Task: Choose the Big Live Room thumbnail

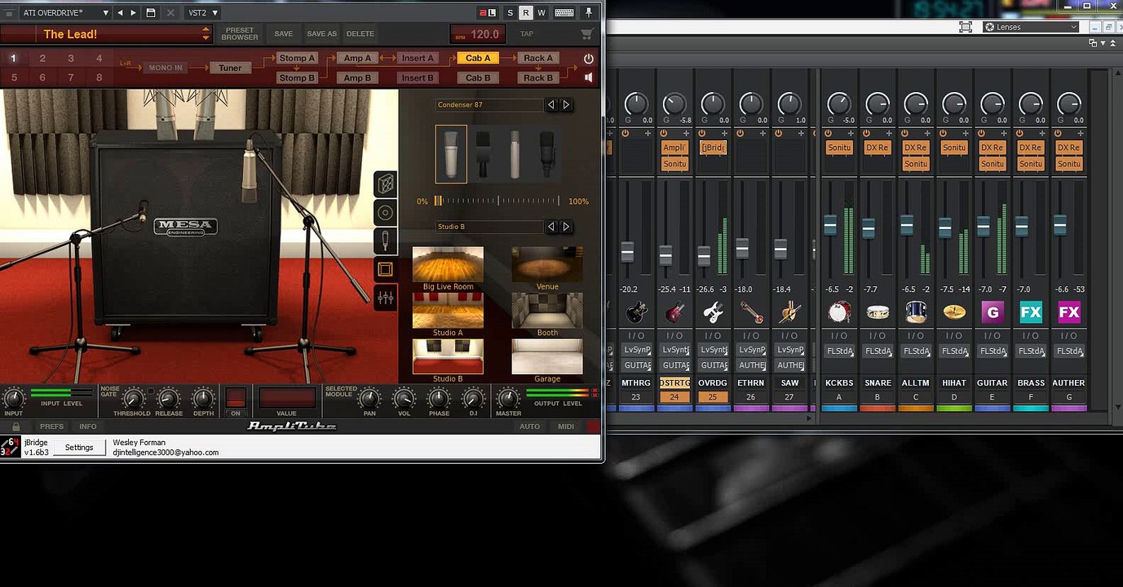Action: tap(448, 265)
